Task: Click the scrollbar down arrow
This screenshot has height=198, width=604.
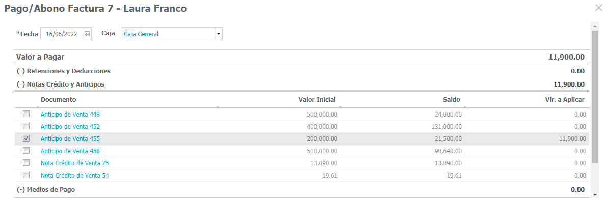Action: [x=594, y=194]
